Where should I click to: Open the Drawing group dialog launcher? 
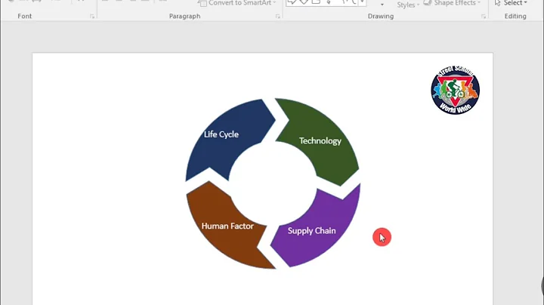(x=484, y=17)
